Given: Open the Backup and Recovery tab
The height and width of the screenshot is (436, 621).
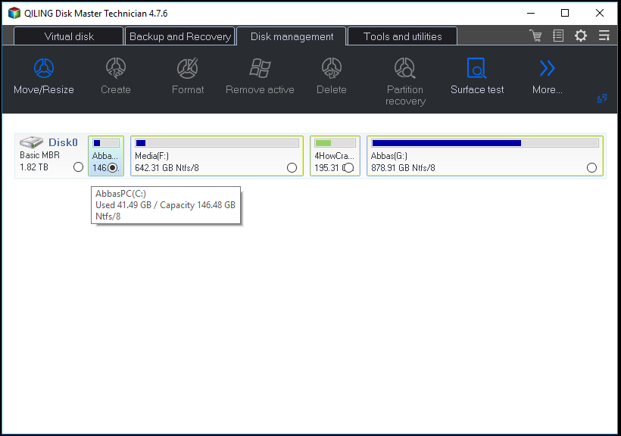Looking at the screenshot, I should click(180, 36).
